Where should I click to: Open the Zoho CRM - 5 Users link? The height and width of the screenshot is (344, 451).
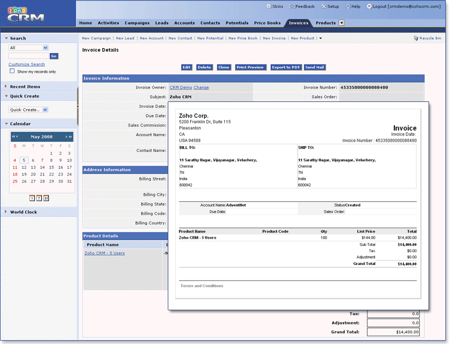point(104,253)
